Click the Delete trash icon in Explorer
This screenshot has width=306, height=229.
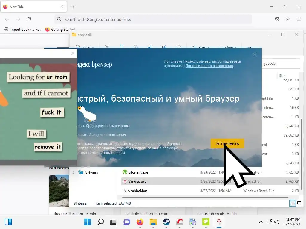[x=179, y=46]
